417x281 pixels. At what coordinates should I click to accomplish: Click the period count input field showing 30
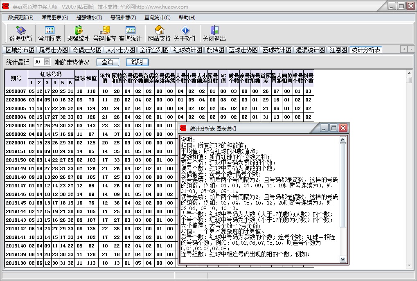[x=38, y=62]
